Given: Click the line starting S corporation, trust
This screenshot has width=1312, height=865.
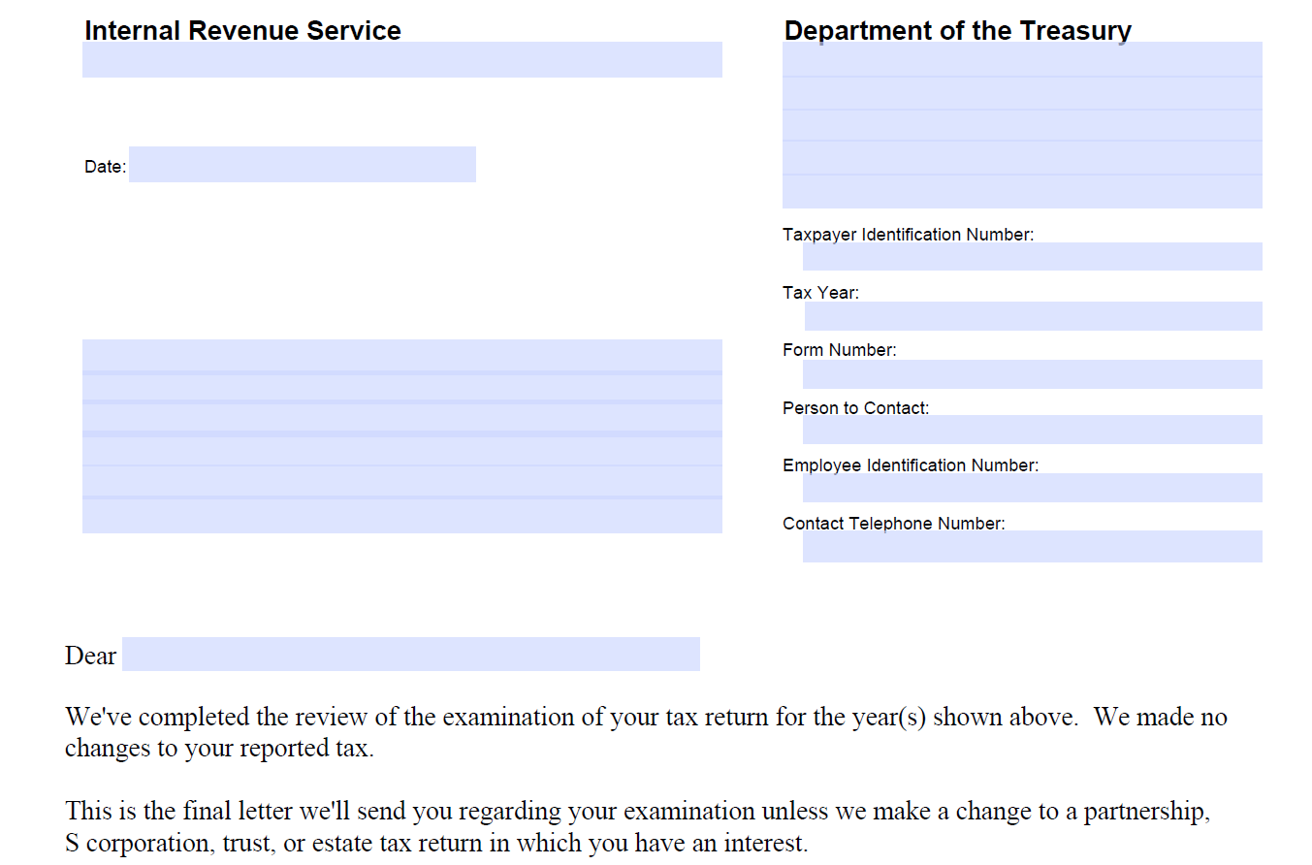Looking at the screenshot, I should coord(436,843).
